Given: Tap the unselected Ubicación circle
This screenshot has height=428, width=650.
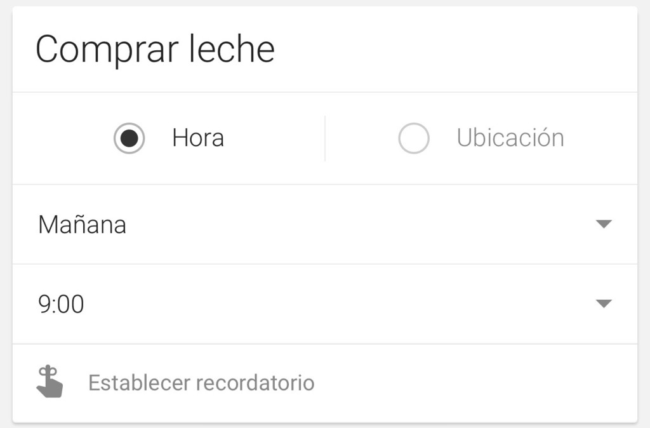Looking at the screenshot, I should [x=414, y=138].
